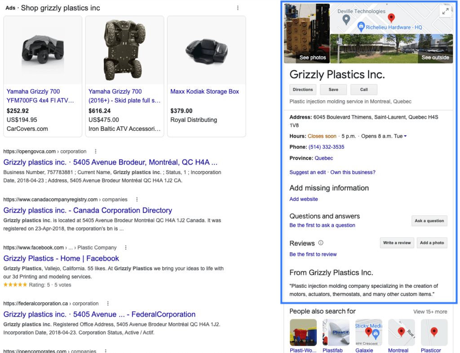Open the Plastifab entry under People also search for
This screenshot has height=353, width=460.
pyautogui.click(x=336, y=333)
